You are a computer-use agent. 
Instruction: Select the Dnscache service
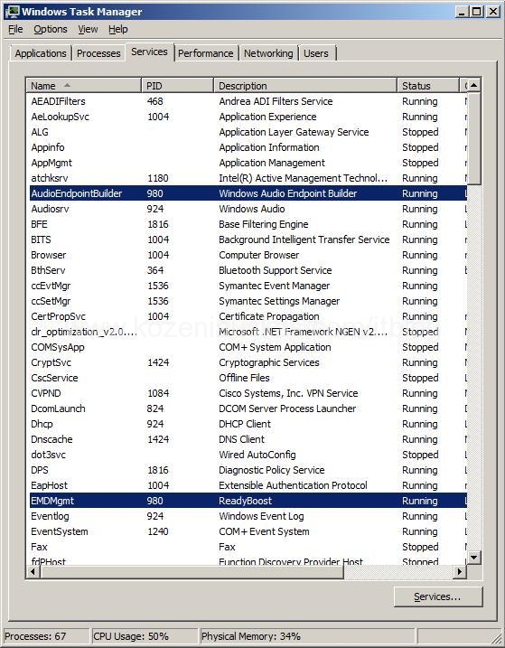[x=248, y=439]
